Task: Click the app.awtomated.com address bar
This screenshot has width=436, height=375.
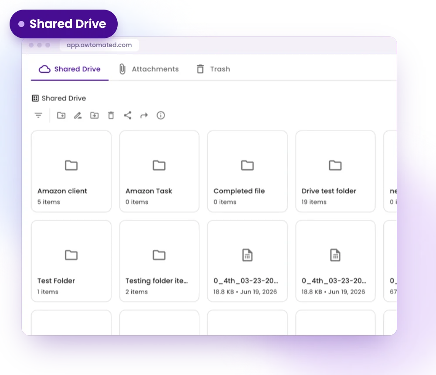Action: 99,45
